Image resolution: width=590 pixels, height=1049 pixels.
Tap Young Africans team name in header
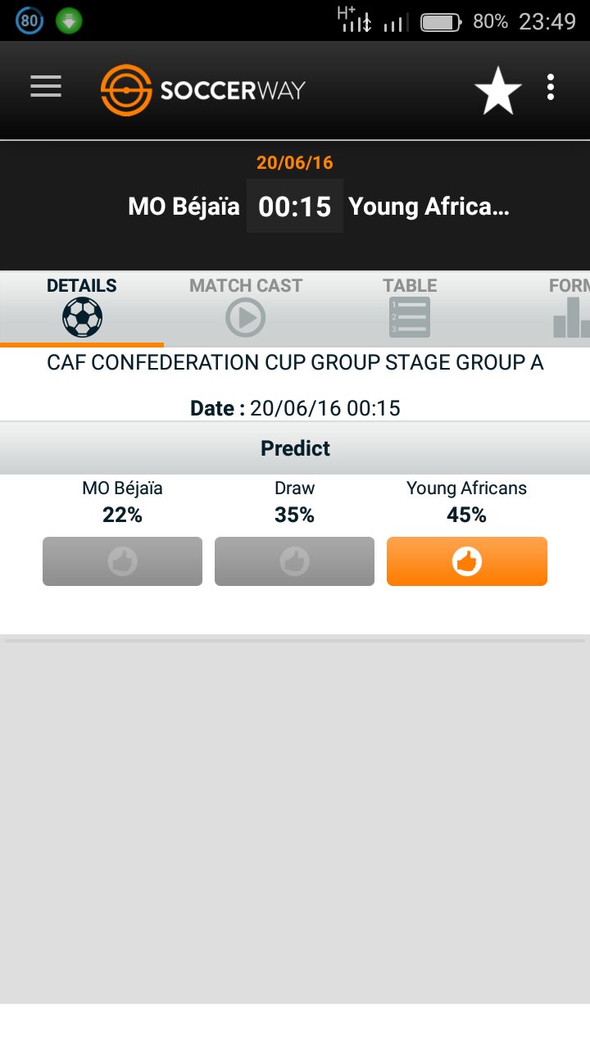tap(429, 207)
